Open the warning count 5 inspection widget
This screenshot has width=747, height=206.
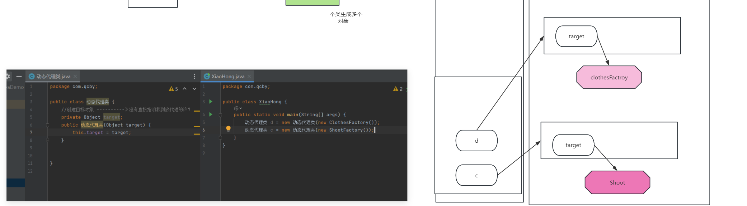pyautogui.click(x=174, y=89)
